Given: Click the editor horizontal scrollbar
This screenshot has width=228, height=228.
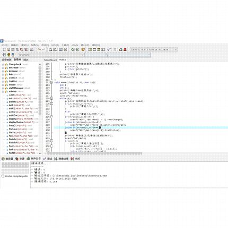Looking at the screenshot, I should click(94, 153).
